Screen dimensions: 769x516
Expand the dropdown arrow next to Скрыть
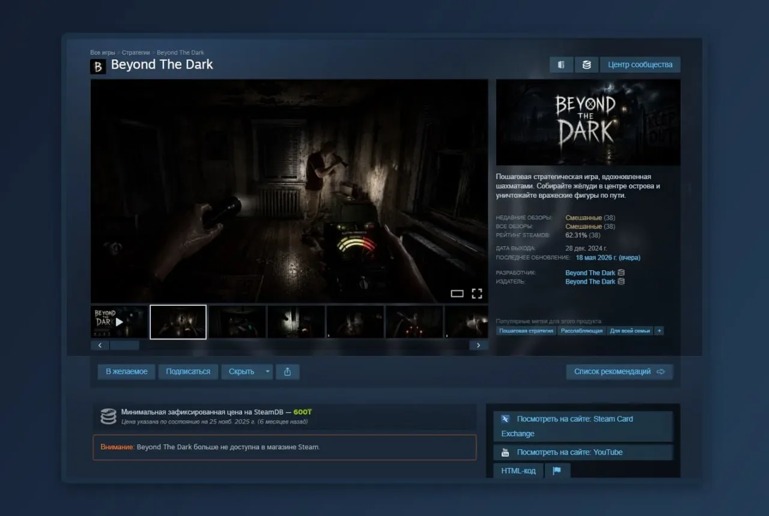[267, 372]
